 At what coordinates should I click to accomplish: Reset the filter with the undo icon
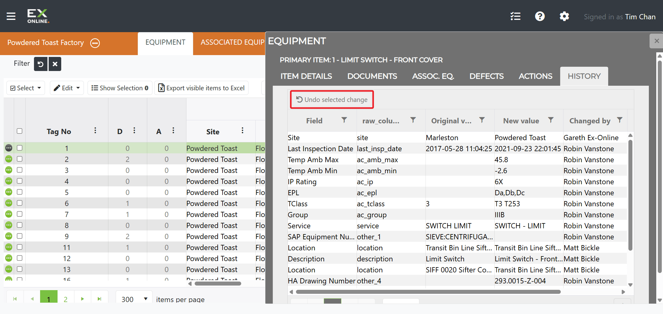click(40, 64)
